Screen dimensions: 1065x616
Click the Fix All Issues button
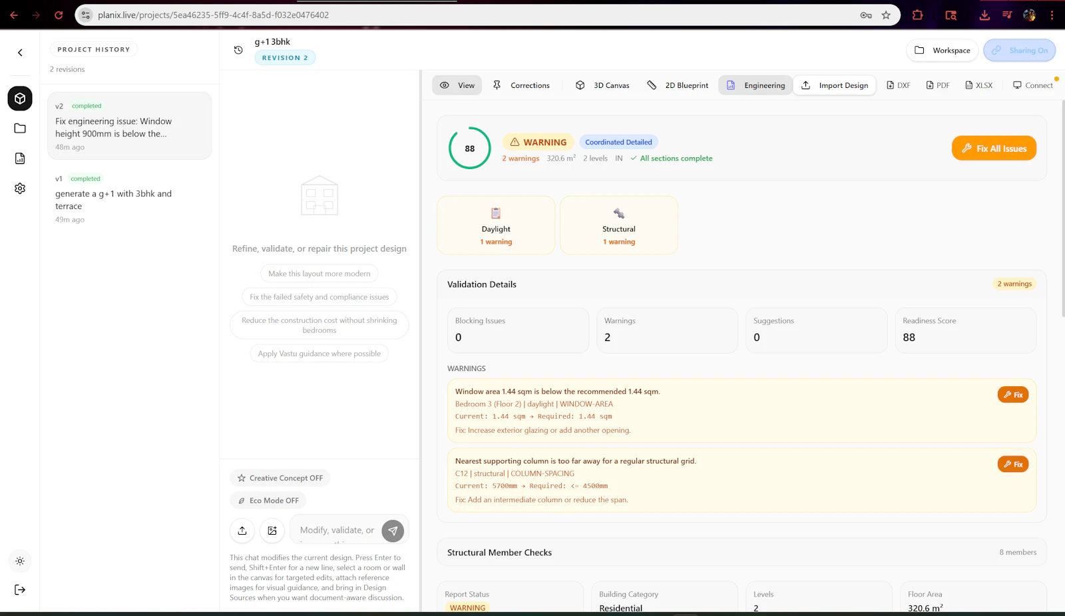993,148
